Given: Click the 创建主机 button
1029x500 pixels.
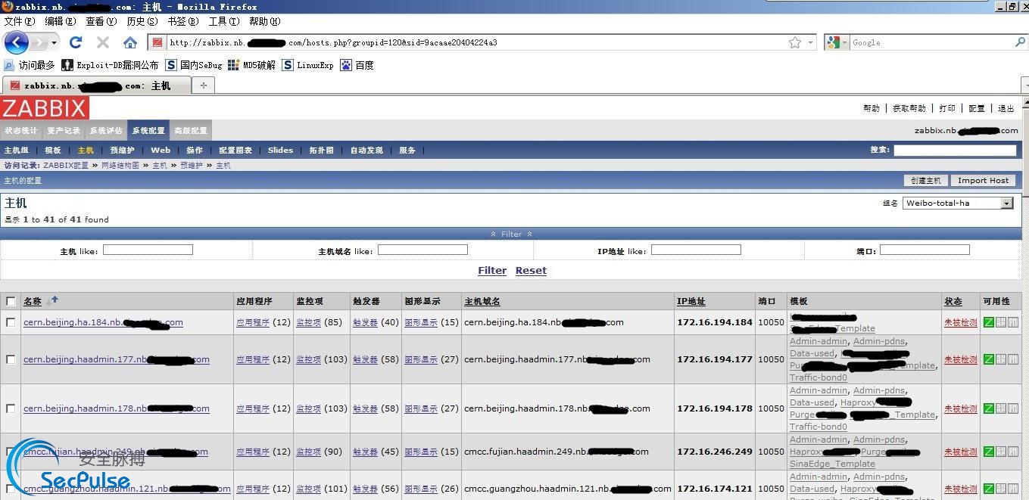Looking at the screenshot, I should coord(926,180).
